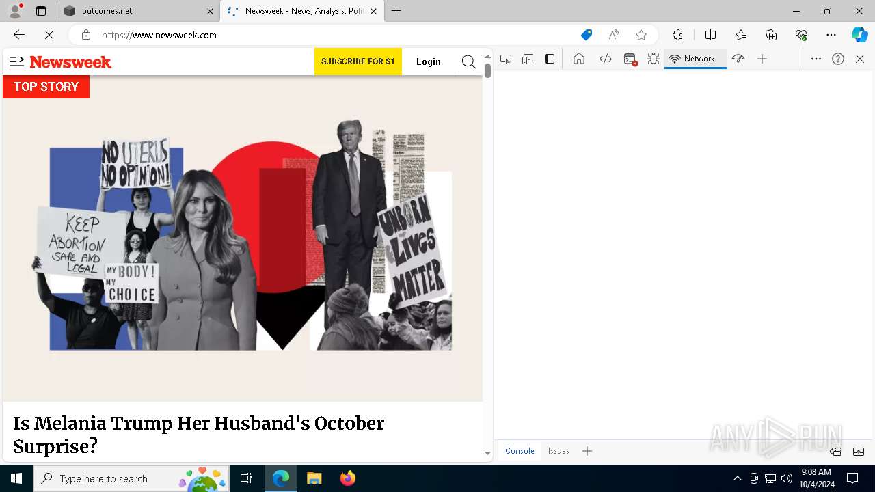Click the TOP STORY label
This screenshot has width=875, height=492.
(x=46, y=87)
